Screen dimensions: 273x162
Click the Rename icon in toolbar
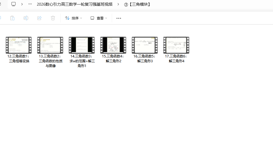coord(26,18)
